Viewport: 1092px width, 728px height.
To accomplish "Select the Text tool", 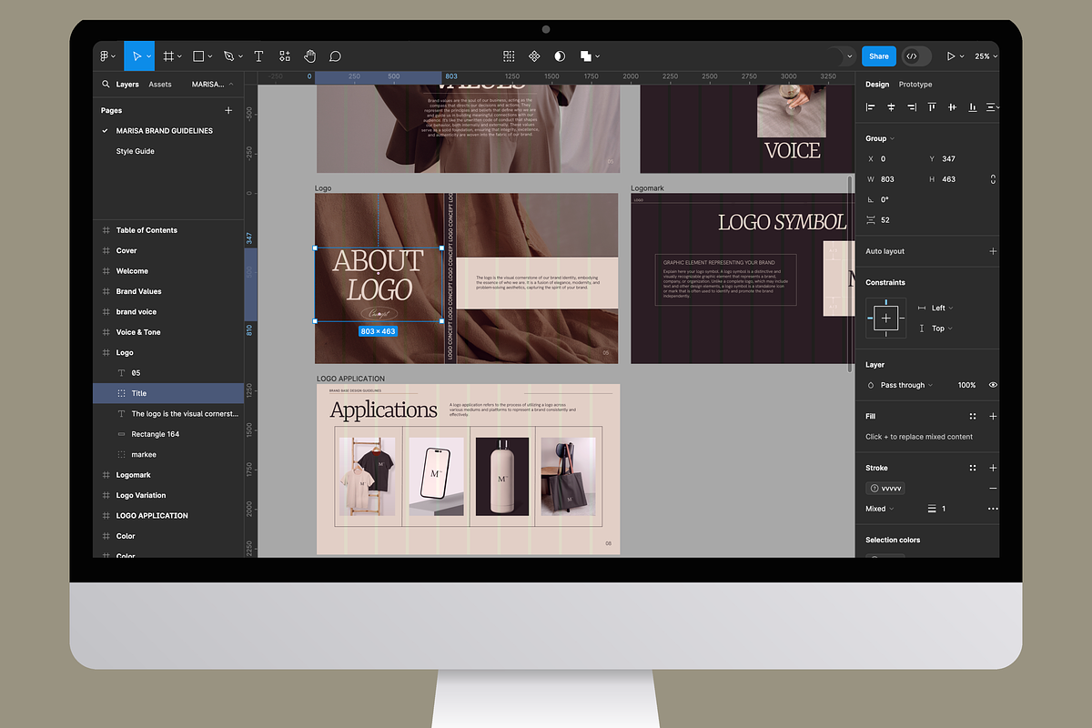I will point(258,56).
